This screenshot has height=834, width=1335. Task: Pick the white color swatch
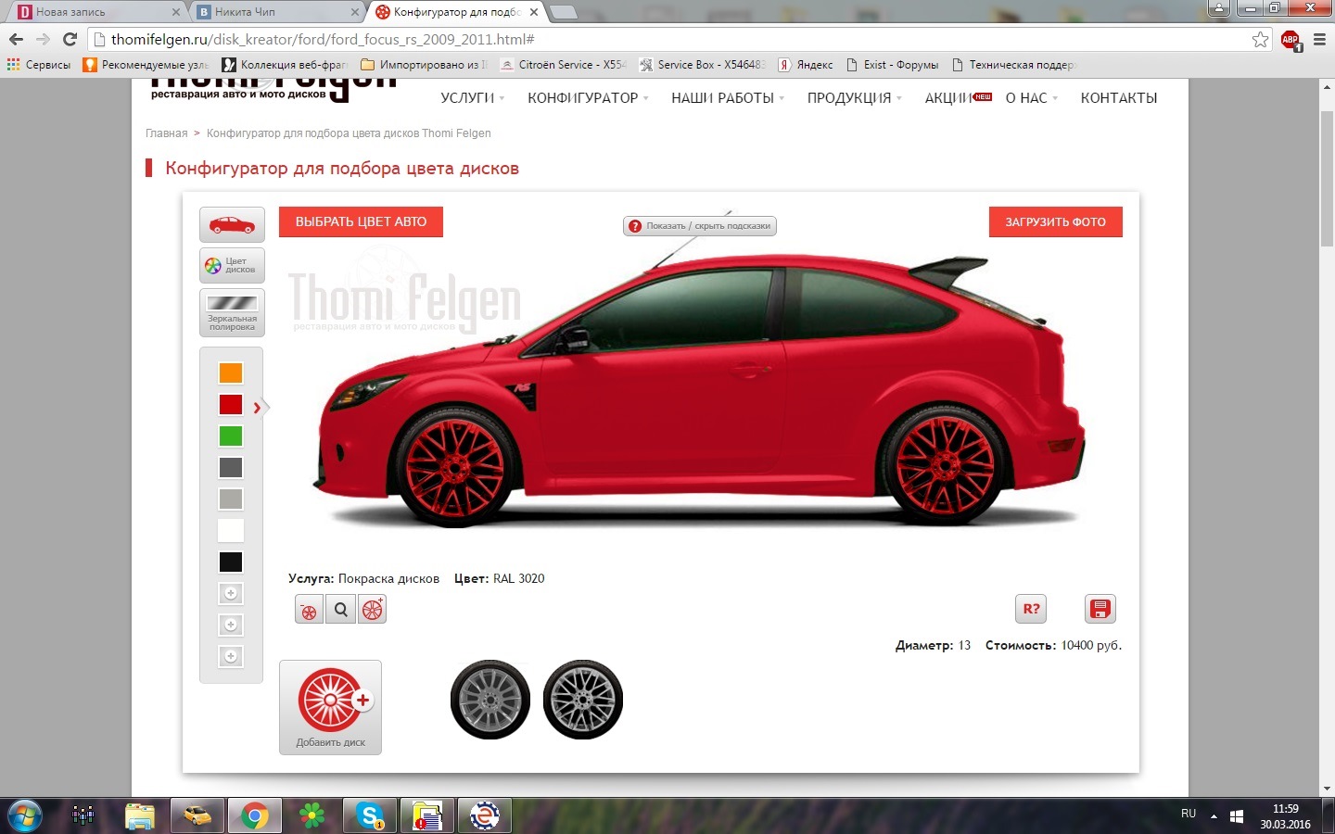231,530
